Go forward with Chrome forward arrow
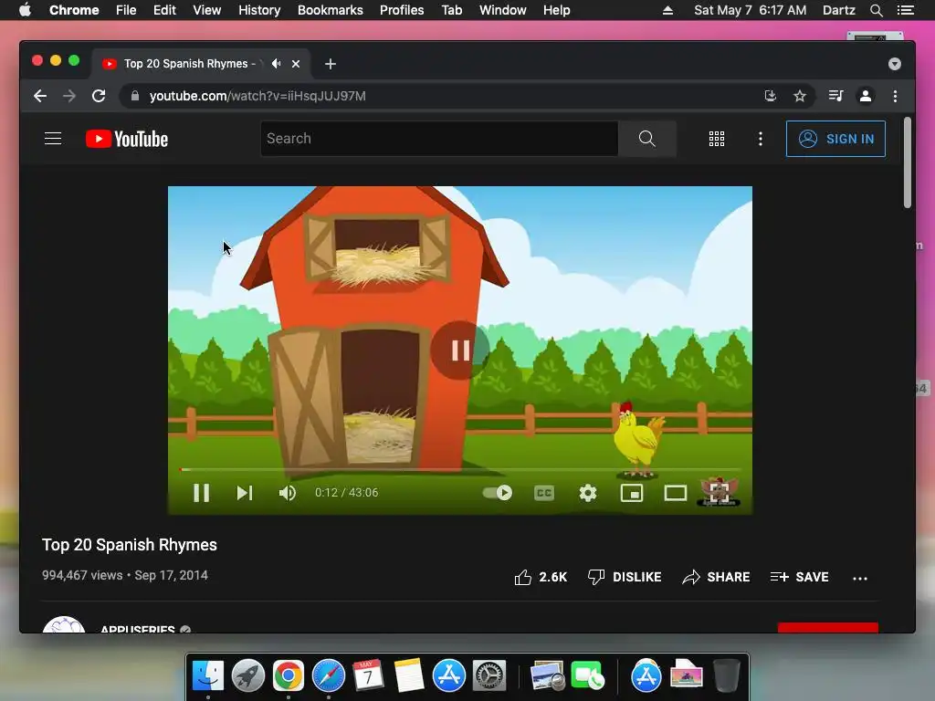Screen dimensions: 935x701 pos(69,96)
